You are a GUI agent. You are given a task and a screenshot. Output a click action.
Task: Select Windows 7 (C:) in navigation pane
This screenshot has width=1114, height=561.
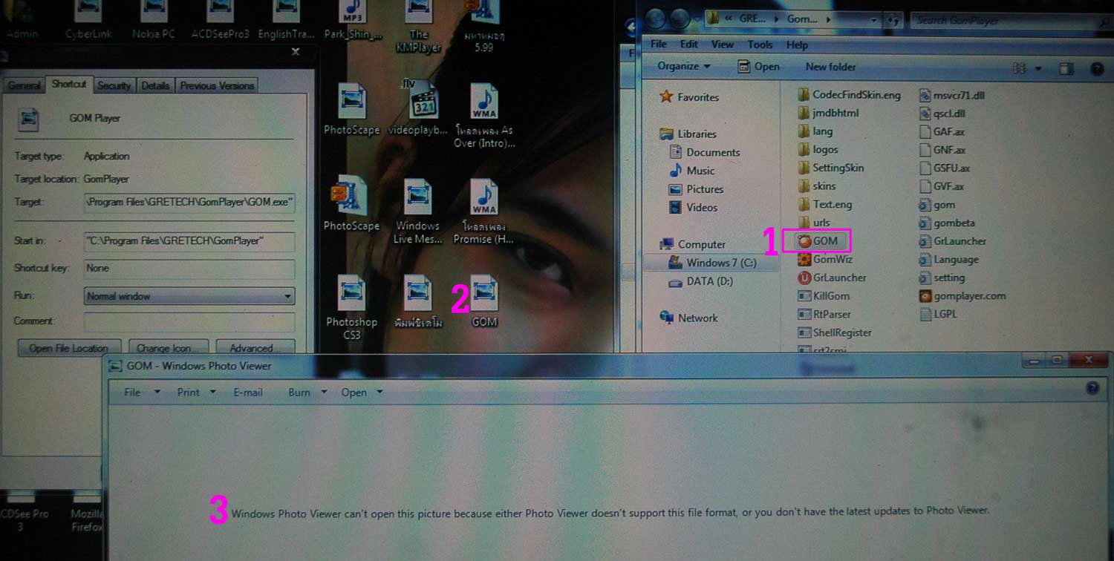tap(711, 263)
